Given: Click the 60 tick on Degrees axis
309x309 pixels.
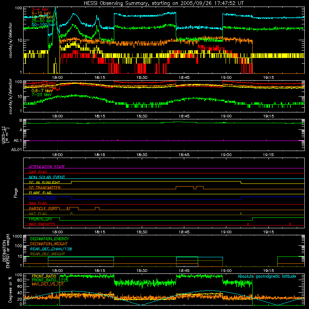Looking at the screenshot, I should coord(20,286).
